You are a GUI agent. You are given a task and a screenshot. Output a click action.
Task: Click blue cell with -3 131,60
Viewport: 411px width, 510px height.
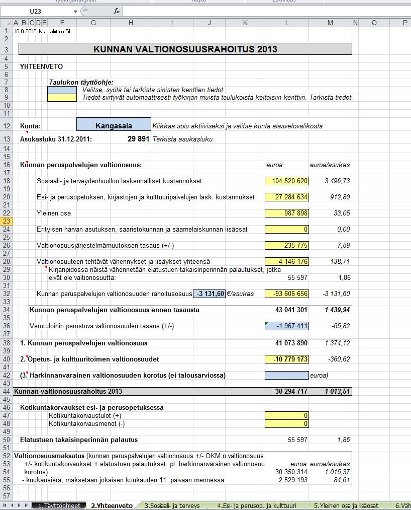click(210, 294)
